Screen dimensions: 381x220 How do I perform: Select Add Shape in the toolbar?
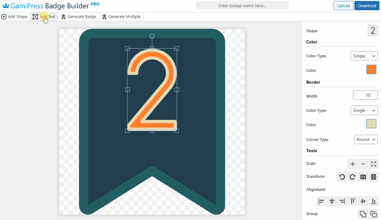click(x=14, y=16)
